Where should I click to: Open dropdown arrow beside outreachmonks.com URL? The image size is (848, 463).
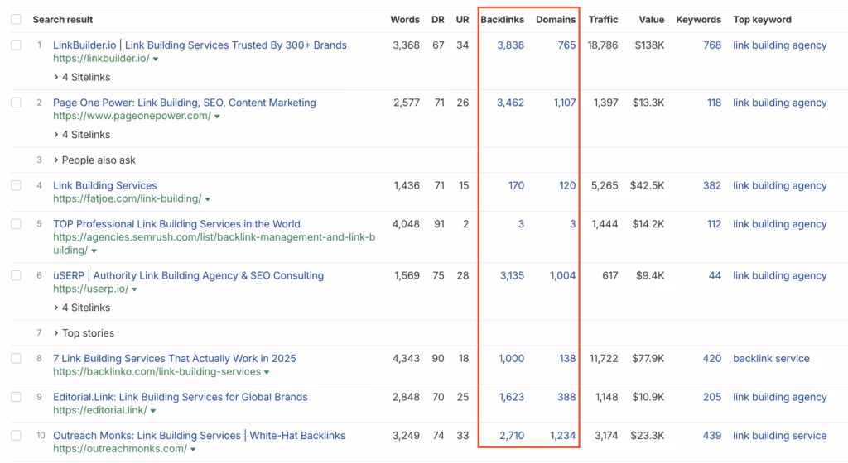(x=193, y=449)
